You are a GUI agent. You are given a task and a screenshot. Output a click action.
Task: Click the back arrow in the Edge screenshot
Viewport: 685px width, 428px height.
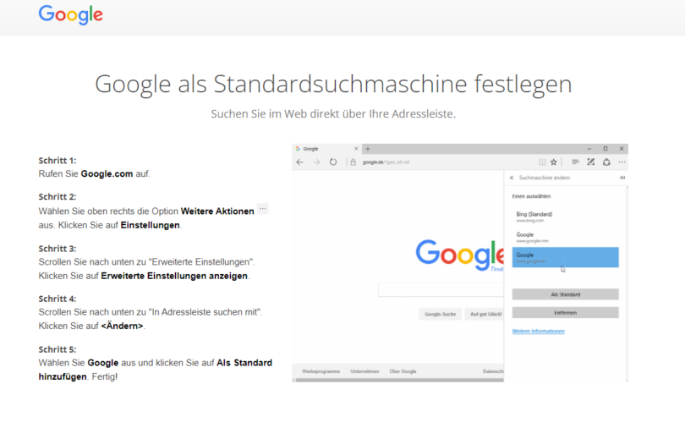299,162
